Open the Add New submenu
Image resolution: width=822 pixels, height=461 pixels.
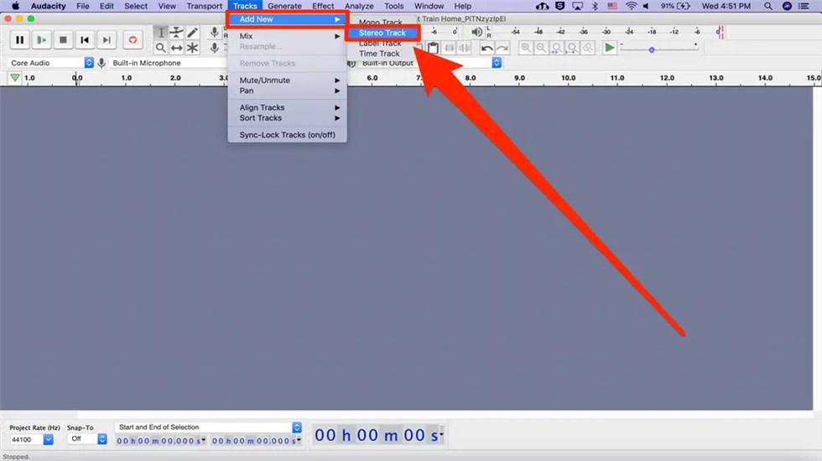287,18
